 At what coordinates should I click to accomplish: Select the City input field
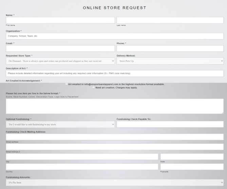click(x=82, y=156)
